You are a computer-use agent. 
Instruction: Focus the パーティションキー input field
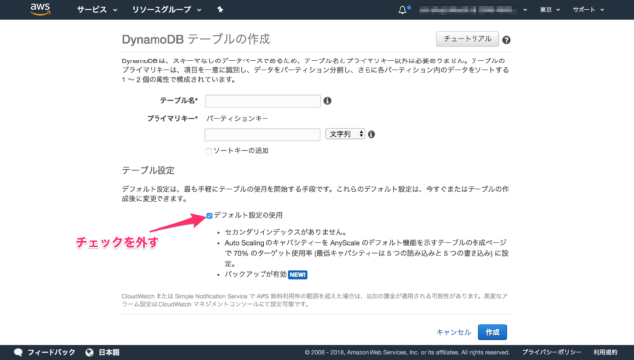[x=263, y=134]
